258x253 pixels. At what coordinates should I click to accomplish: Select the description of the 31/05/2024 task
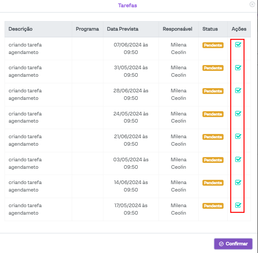[25, 71]
